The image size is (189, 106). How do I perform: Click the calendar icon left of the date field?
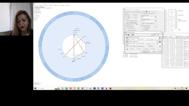pyautogui.click(x=127, y=39)
